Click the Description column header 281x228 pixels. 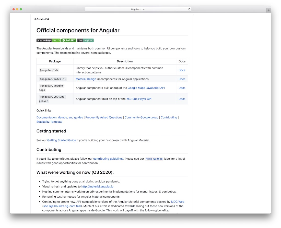click(125, 61)
